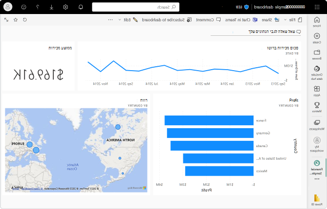Open more options under Financial Sample
This screenshot has height=209, width=327.
point(317,179)
